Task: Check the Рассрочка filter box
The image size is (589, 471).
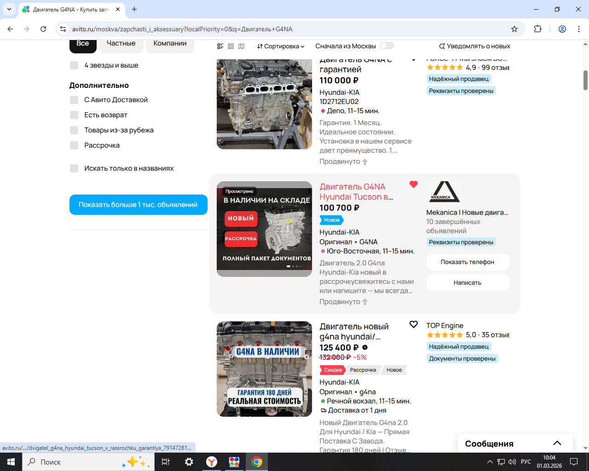Action: (74, 145)
